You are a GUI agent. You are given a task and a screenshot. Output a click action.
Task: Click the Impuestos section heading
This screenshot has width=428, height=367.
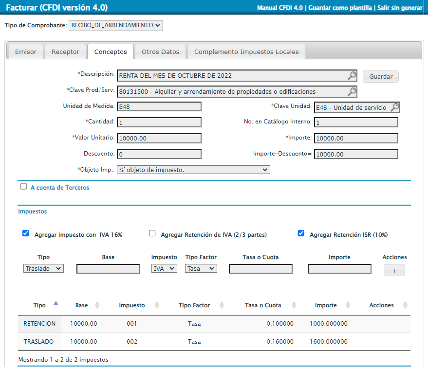(x=33, y=211)
